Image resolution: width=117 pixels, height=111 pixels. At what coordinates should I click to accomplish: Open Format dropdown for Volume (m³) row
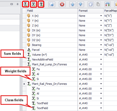[x=101, y=55]
